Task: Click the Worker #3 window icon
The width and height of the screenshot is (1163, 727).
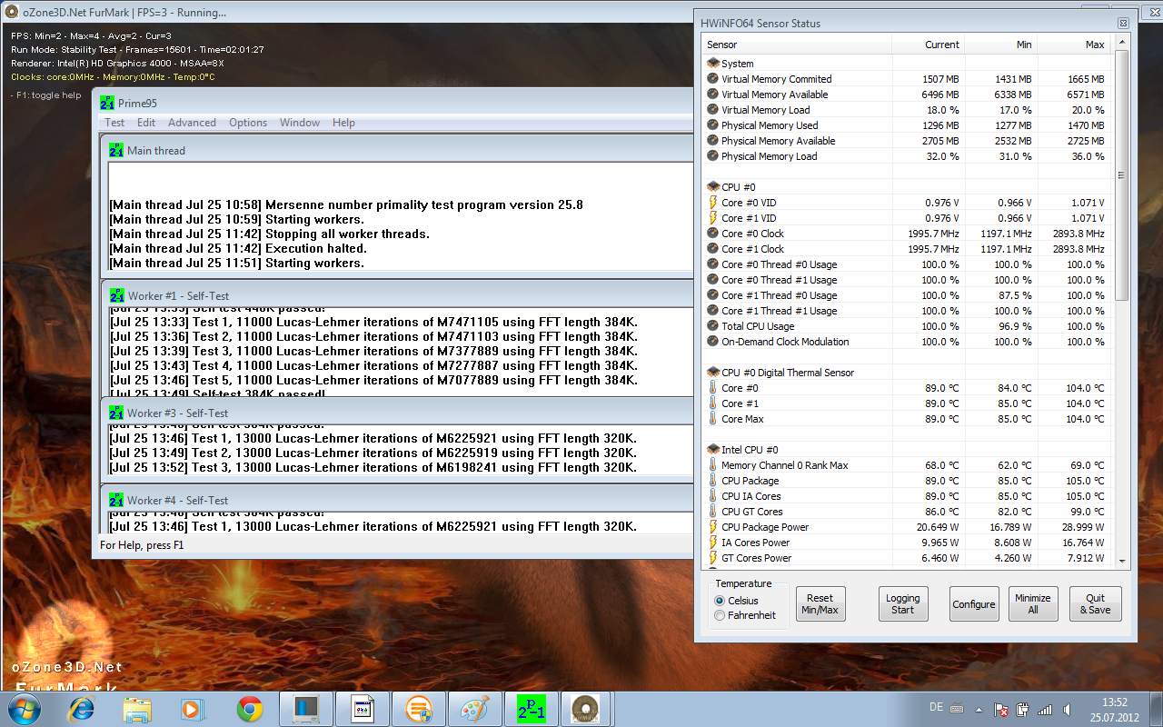Action: click(x=117, y=413)
